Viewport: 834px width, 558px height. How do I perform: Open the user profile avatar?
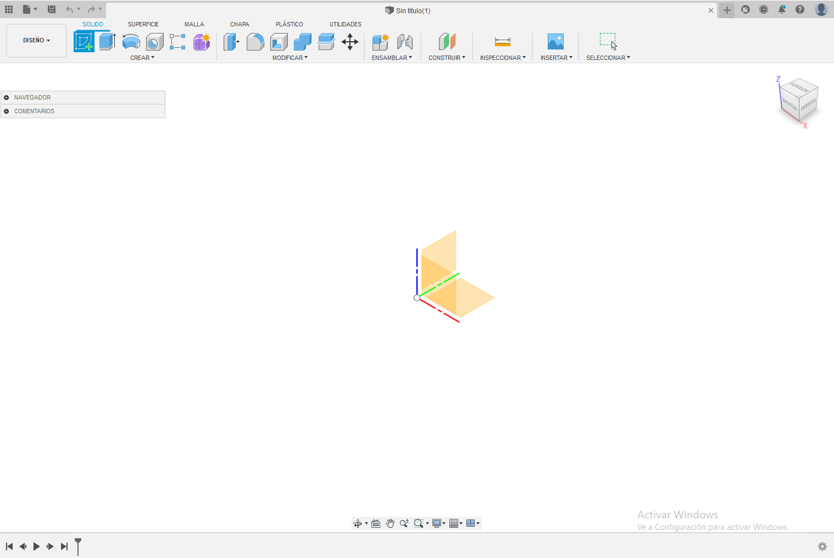tap(821, 9)
